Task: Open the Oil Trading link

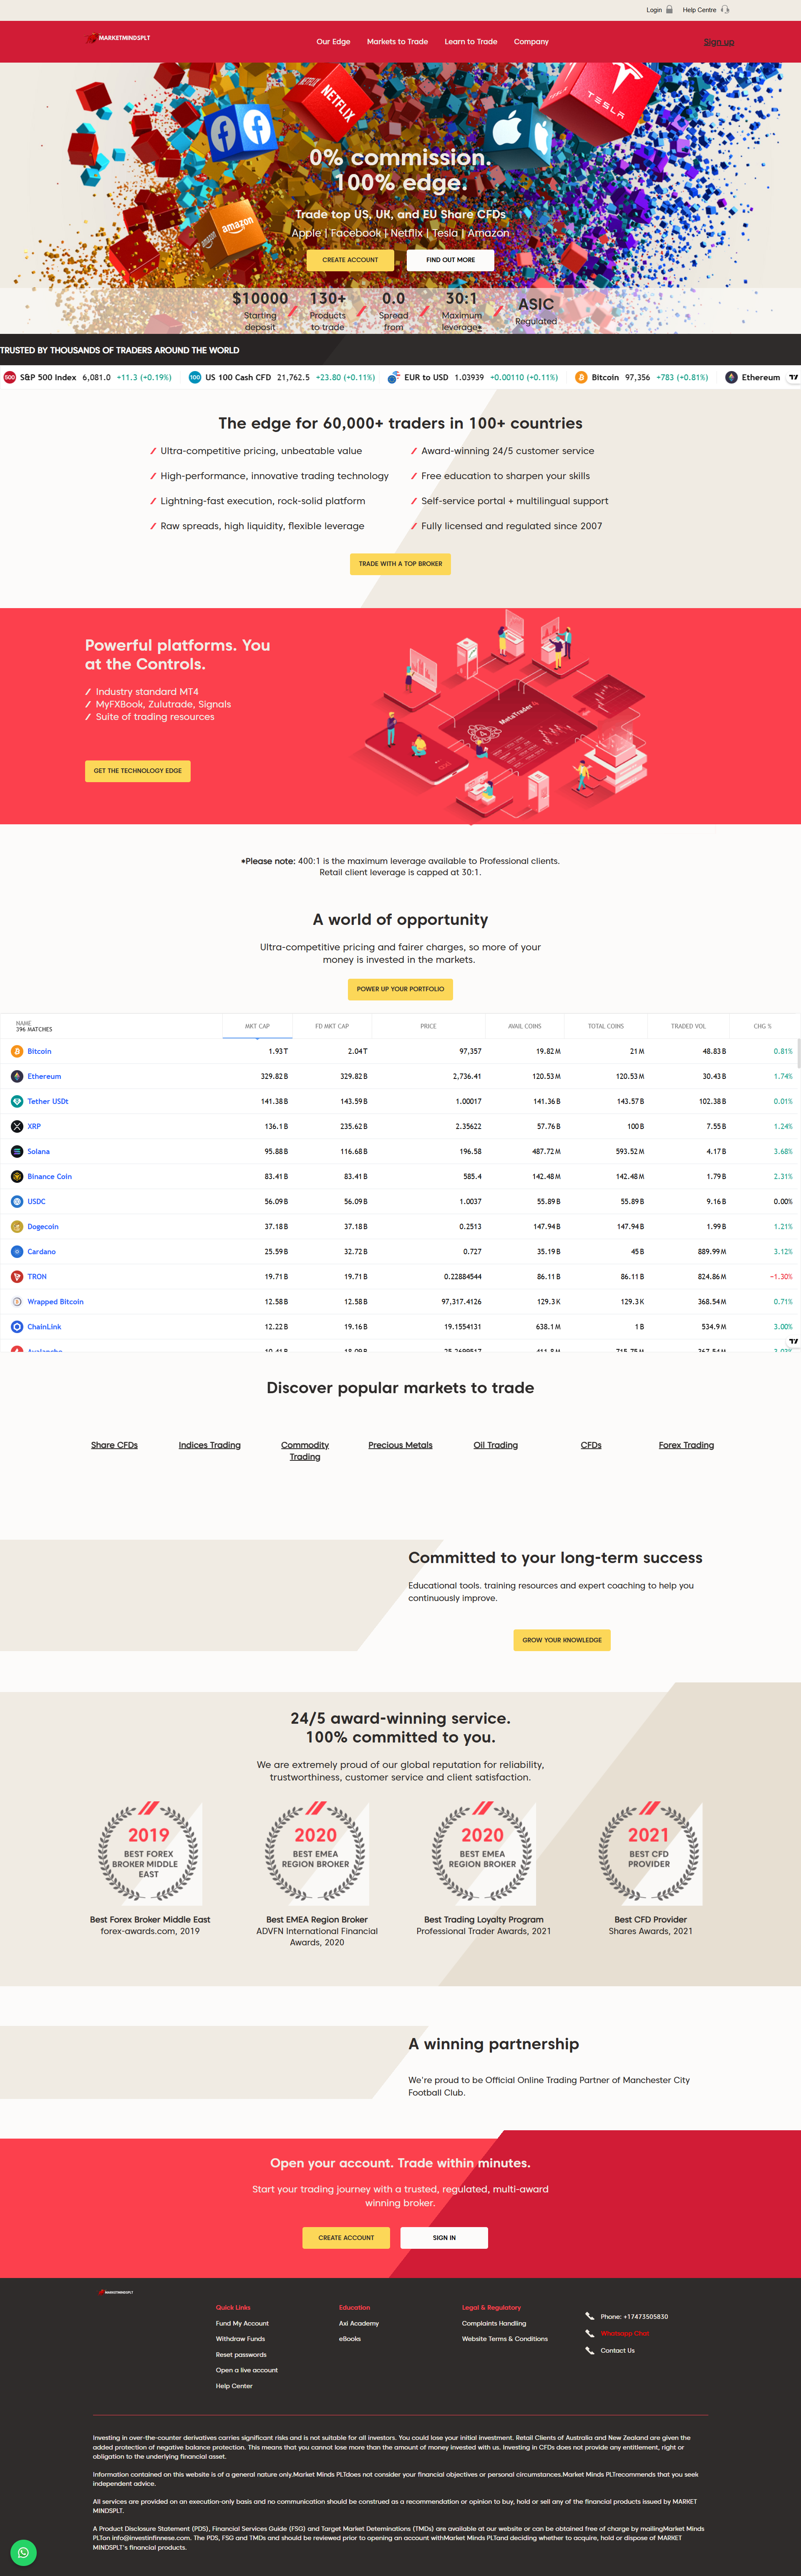Action: click(x=496, y=1445)
